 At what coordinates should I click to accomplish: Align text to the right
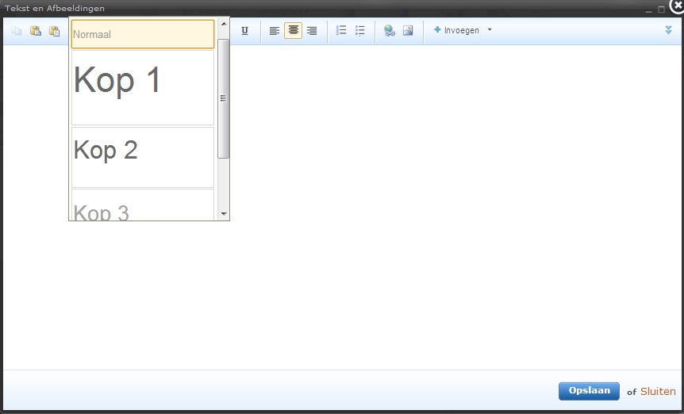pyautogui.click(x=312, y=30)
